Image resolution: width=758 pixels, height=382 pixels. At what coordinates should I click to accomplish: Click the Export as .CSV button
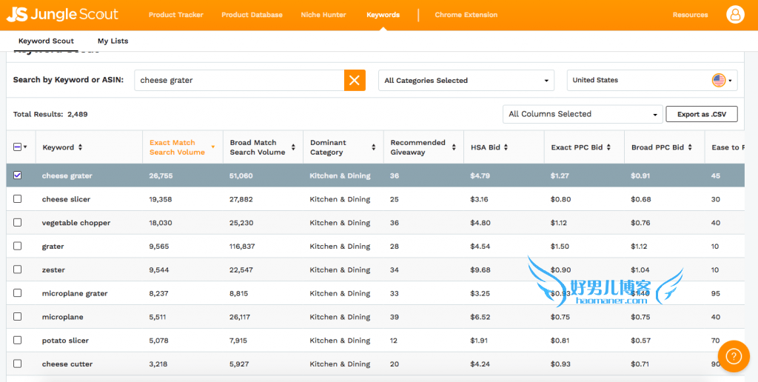[702, 114]
